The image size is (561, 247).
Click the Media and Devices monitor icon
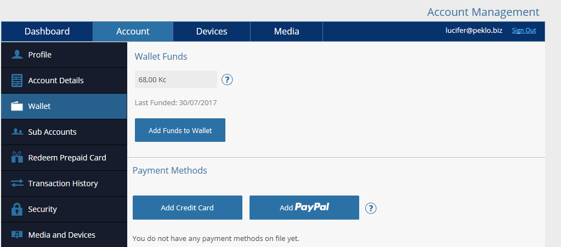point(17,234)
